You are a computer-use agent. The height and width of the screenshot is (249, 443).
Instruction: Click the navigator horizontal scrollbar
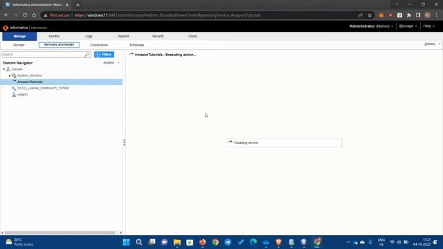(60, 233)
